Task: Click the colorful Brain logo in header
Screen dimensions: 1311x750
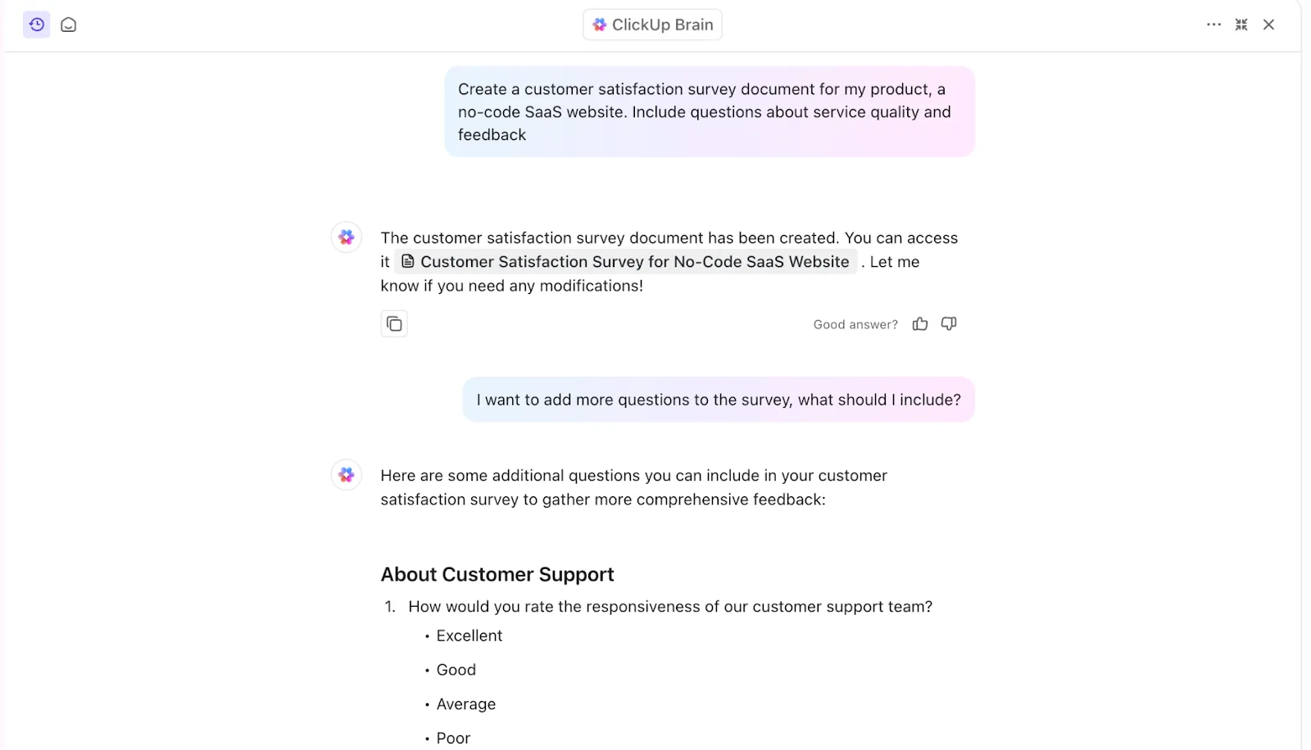Action: click(600, 25)
